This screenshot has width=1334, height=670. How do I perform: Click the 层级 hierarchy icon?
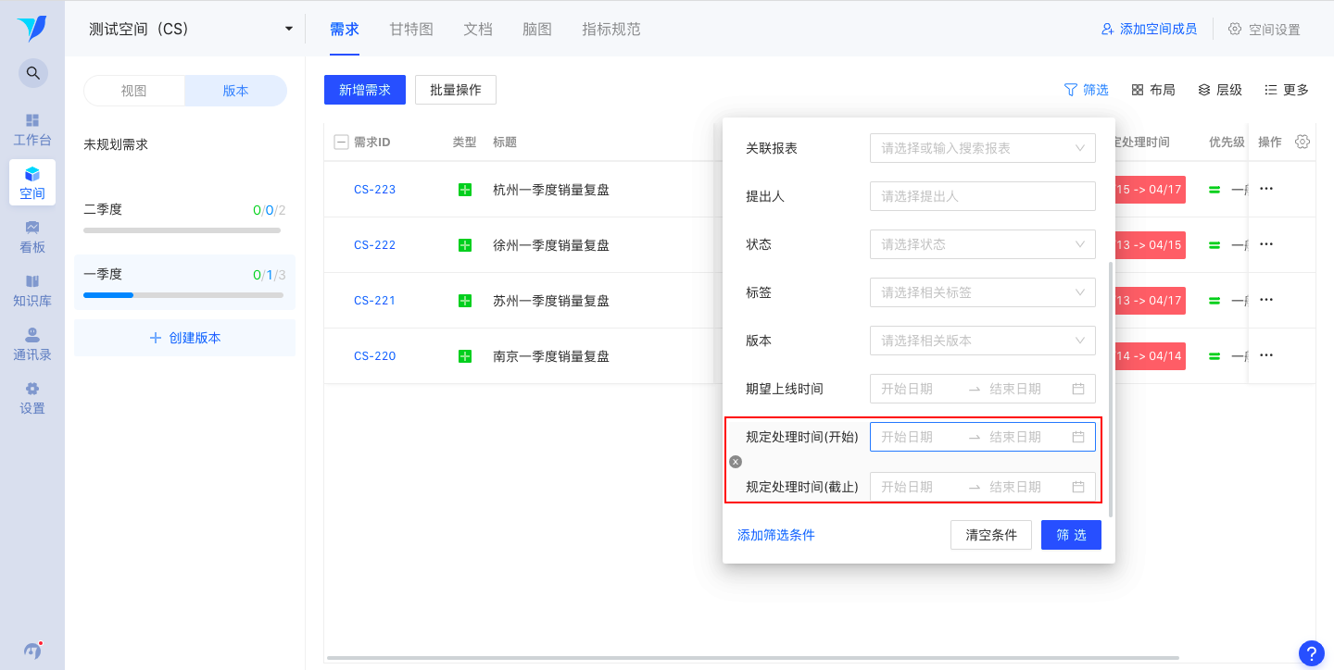click(1219, 90)
